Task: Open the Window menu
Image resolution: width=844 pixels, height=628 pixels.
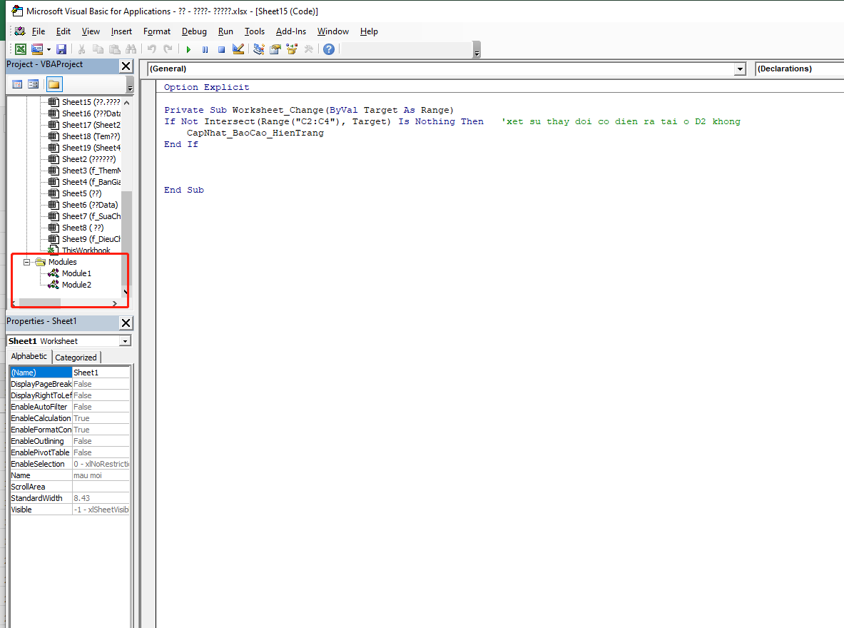Action: coord(332,31)
